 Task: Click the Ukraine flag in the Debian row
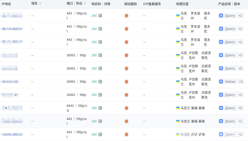click(178, 82)
